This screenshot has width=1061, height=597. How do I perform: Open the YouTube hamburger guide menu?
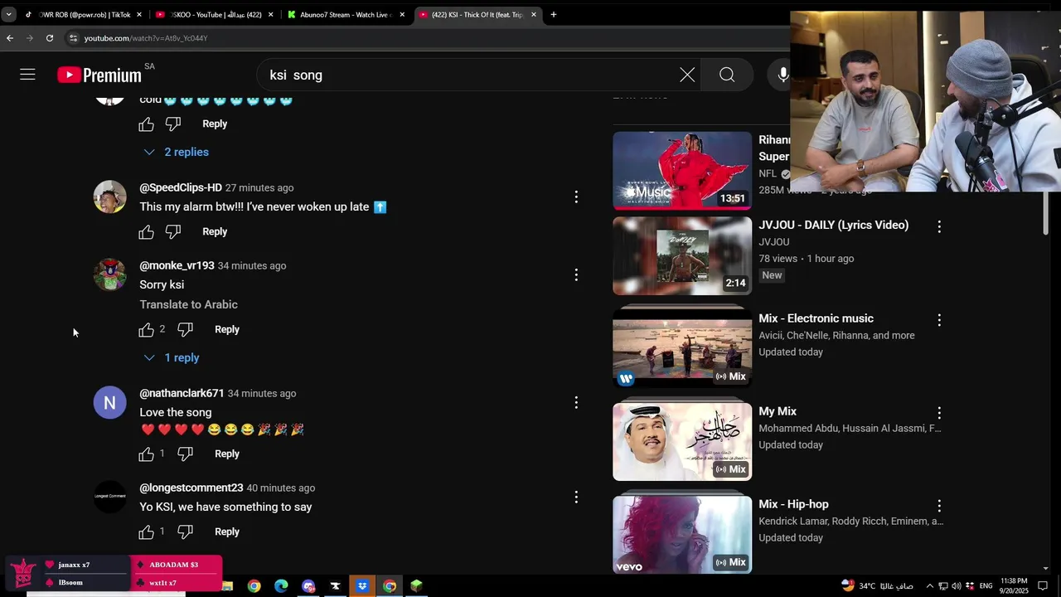tap(27, 75)
